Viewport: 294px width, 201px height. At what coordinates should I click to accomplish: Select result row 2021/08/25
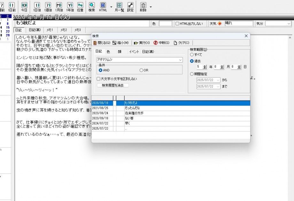pyautogui.click(x=171, y=108)
